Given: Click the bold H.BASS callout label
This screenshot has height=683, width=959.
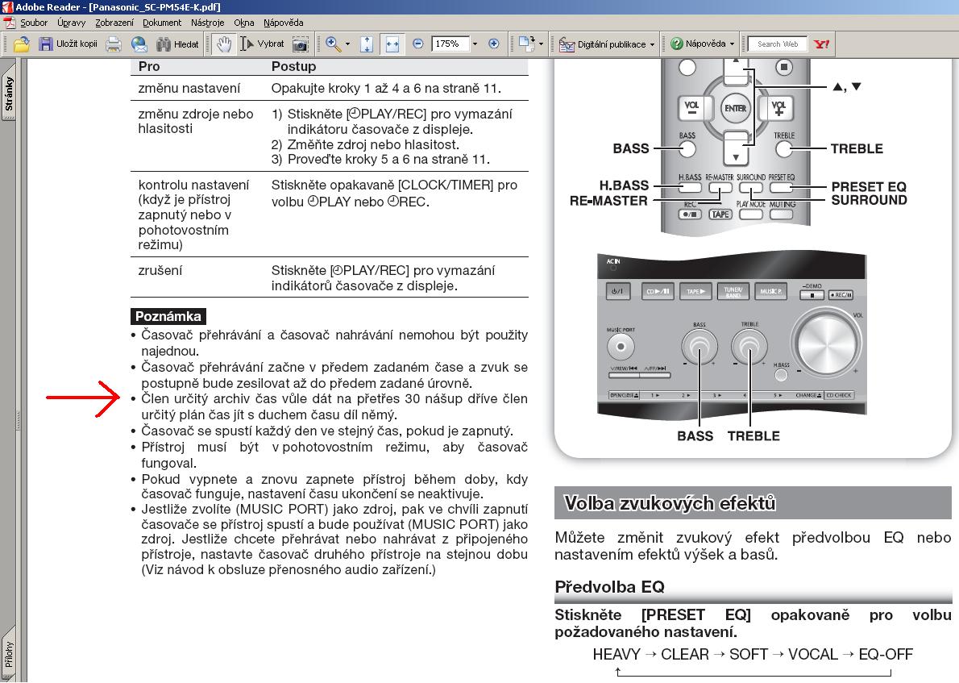Looking at the screenshot, I should tap(624, 185).
